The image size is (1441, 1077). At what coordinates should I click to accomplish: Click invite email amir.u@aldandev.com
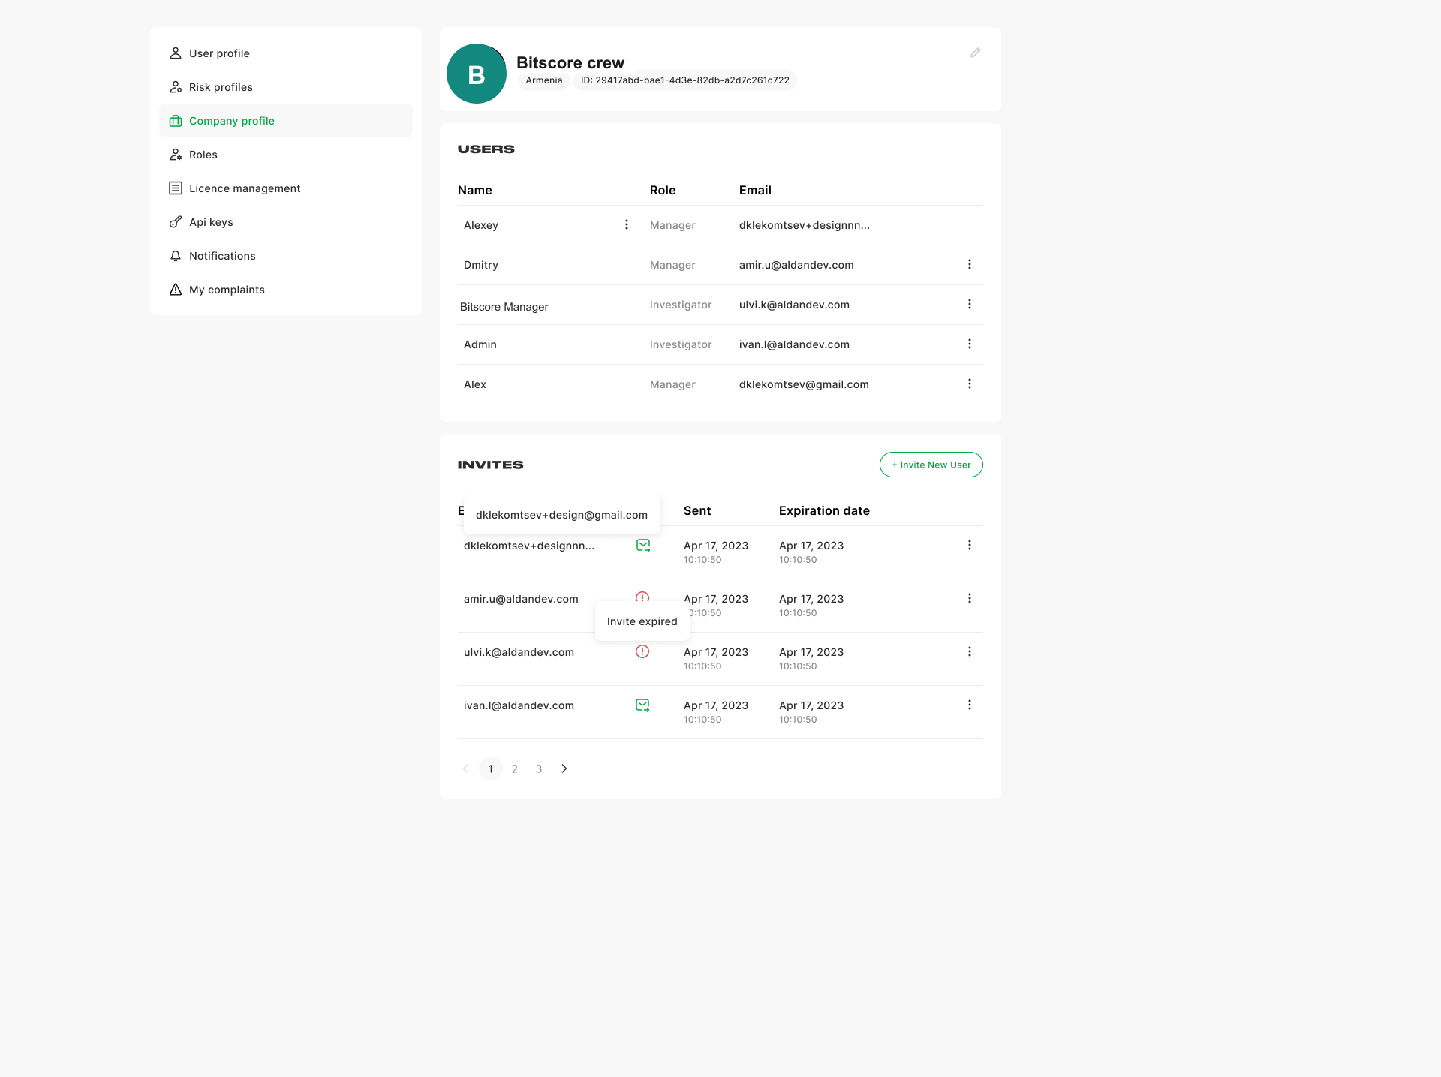[521, 599]
